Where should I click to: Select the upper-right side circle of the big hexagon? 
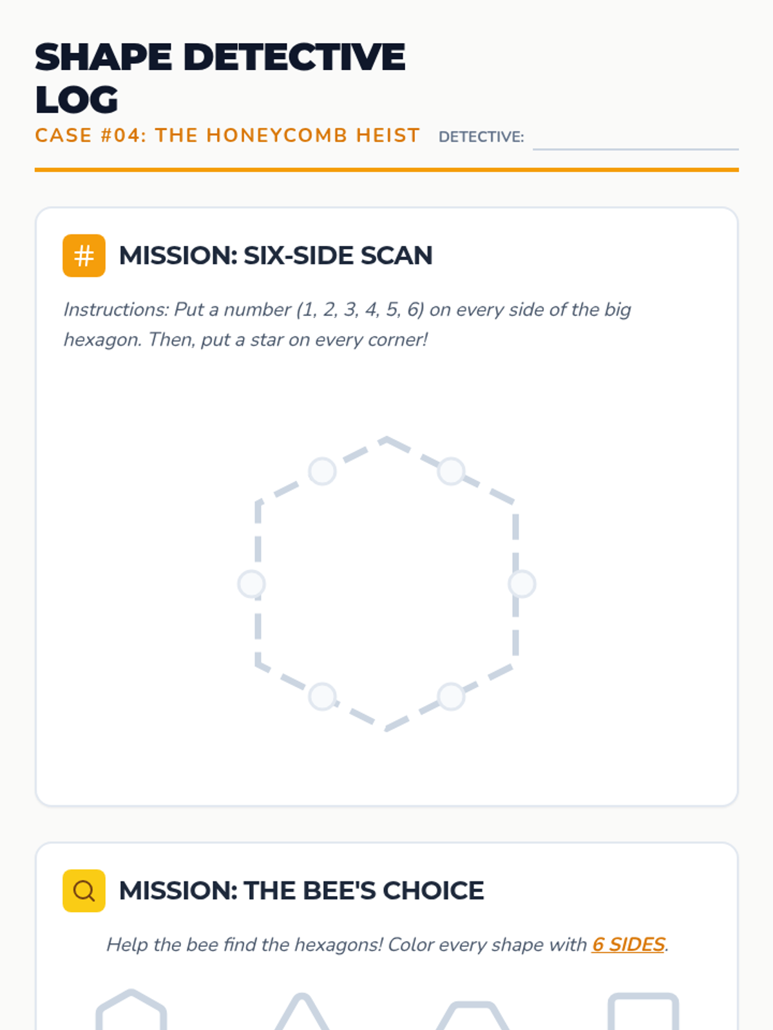click(451, 471)
